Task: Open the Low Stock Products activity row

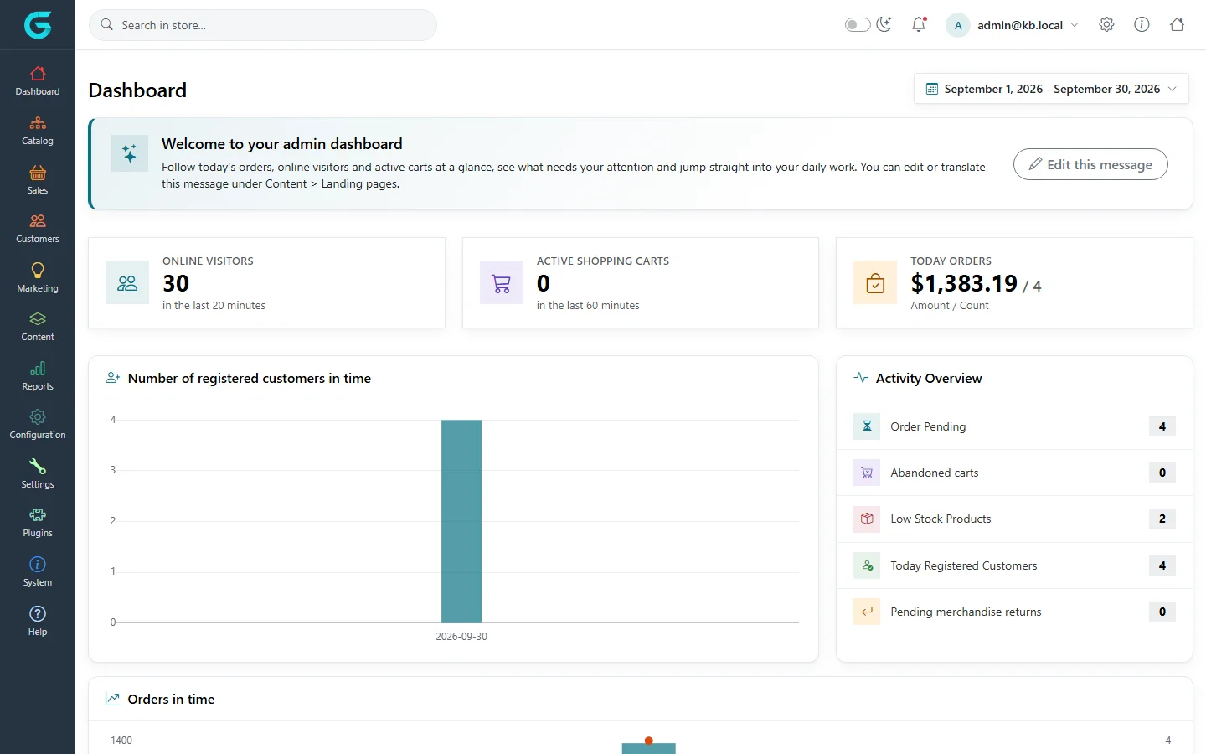Action: click(x=1014, y=519)
